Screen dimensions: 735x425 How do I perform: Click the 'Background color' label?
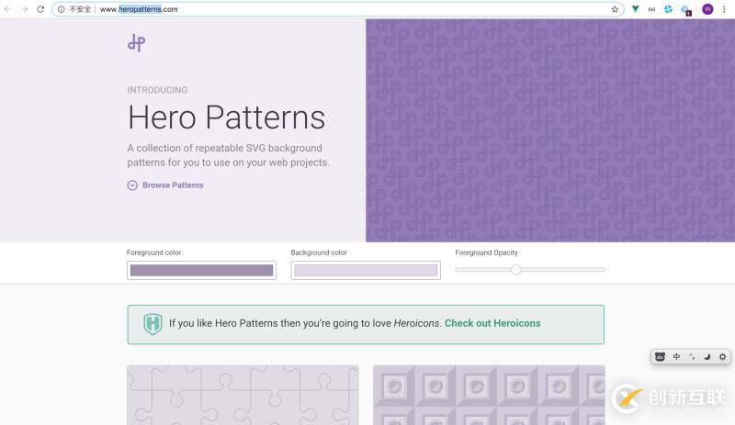tap(319, 252)
